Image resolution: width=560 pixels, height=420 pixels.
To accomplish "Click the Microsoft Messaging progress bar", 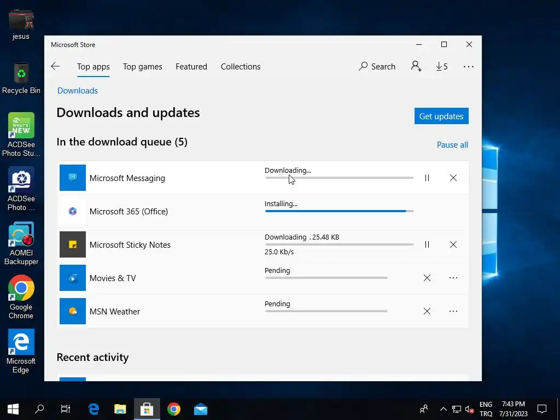I will [x=339, y=178].
